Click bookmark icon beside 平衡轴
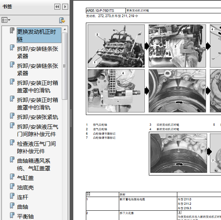The image size is (221, 220). click(12, 215)
